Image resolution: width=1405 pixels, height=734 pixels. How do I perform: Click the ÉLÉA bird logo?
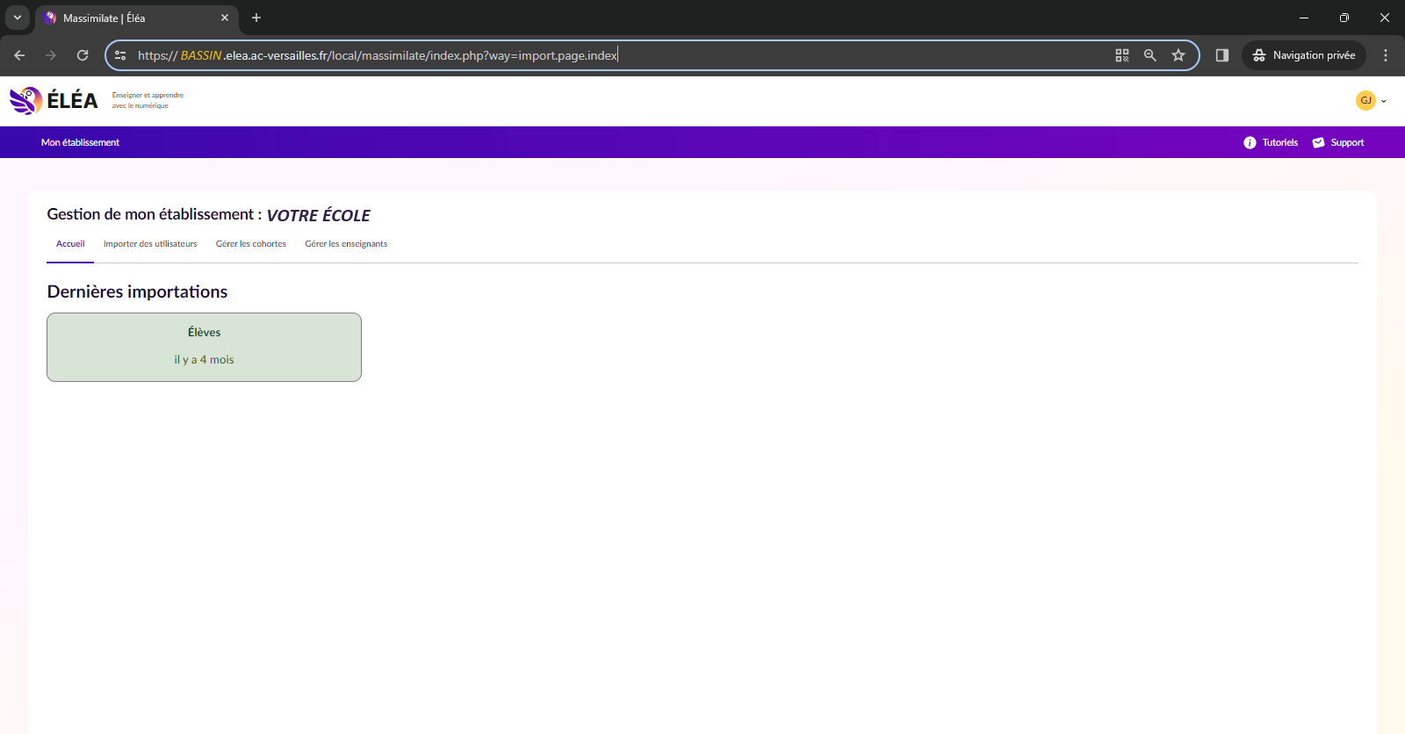tap(26, 101)
